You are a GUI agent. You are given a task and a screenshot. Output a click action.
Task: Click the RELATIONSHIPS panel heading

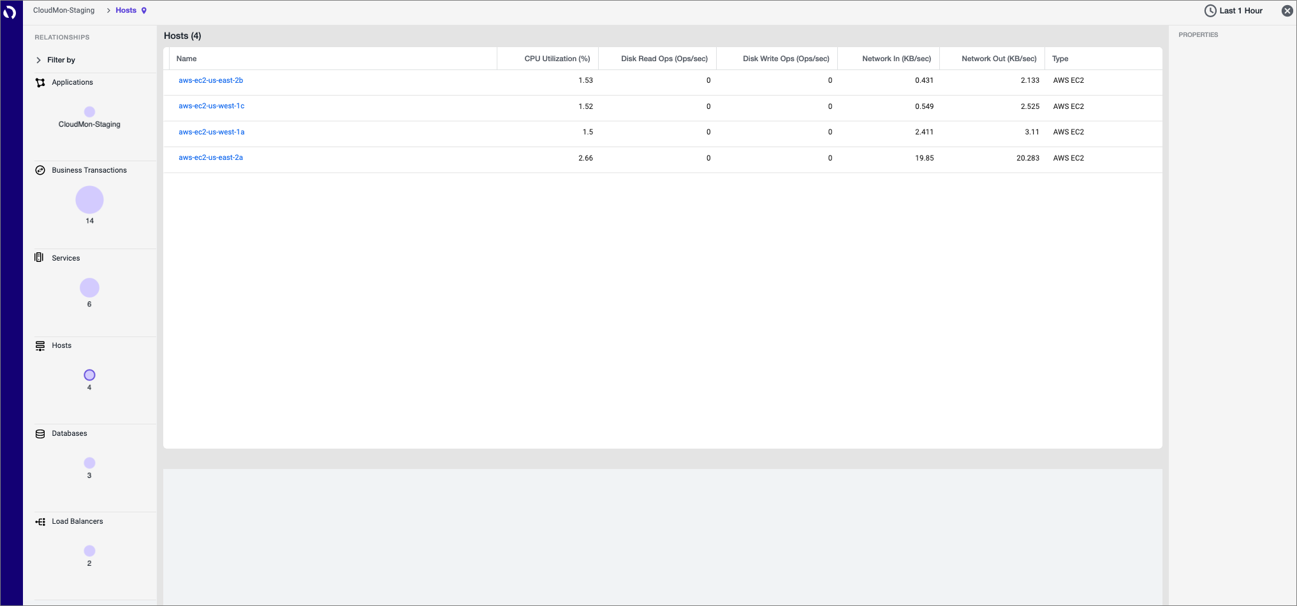62,38
